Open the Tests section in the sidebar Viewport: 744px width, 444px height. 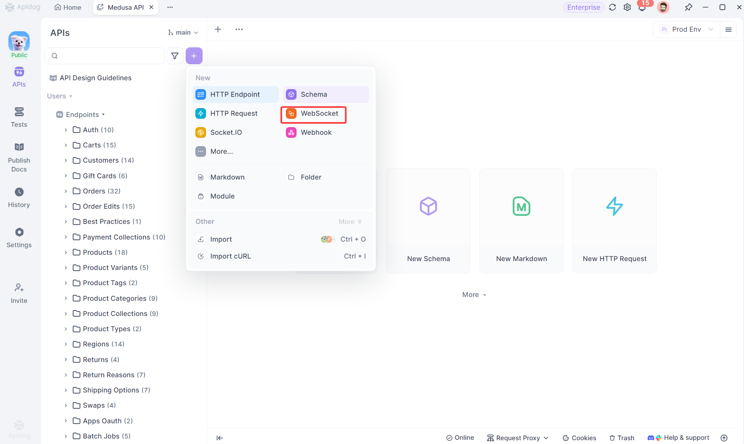pos(19,117)
